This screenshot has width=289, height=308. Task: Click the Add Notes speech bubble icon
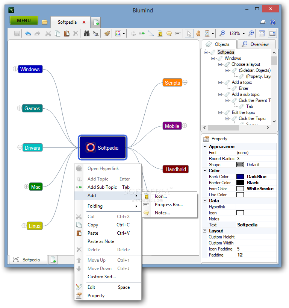click(169, 33)
